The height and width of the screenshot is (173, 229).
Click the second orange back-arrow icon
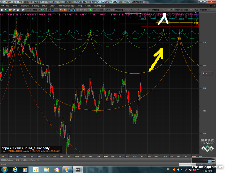coord(65,10)
